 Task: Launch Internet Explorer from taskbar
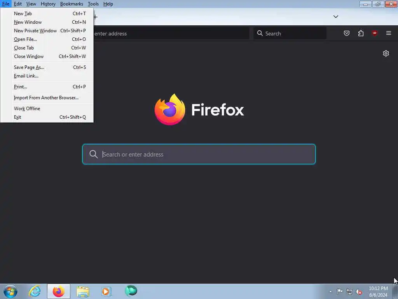(x=35, y=291)
